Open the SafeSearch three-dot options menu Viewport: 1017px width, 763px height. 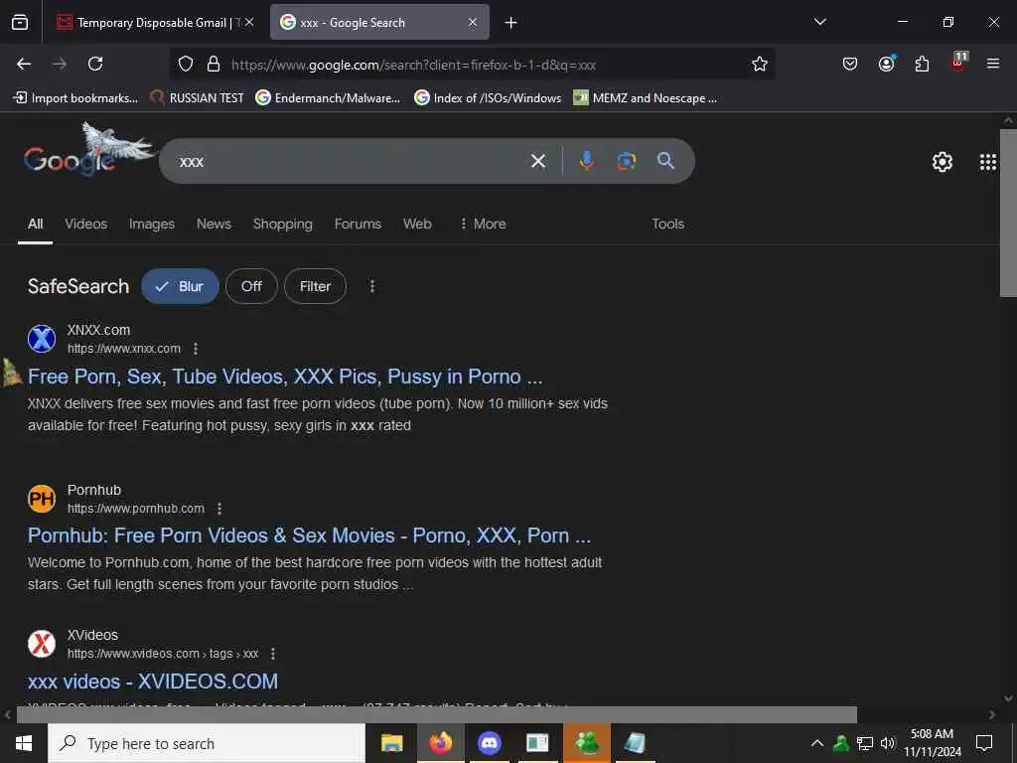(x=372, y=286)
